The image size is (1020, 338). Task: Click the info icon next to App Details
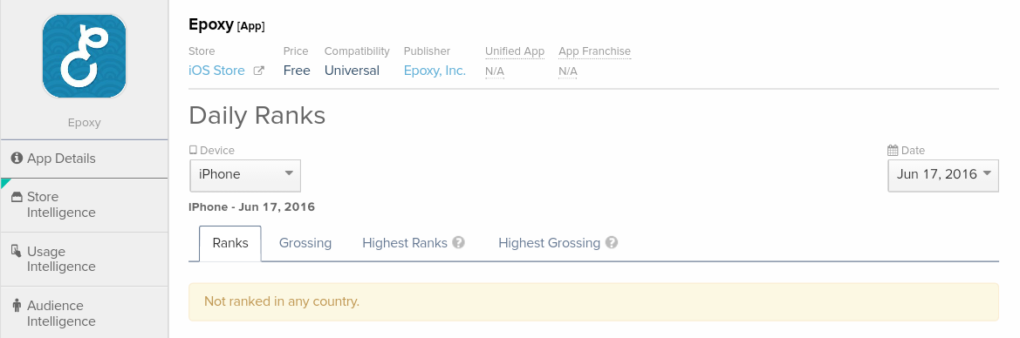17,158
